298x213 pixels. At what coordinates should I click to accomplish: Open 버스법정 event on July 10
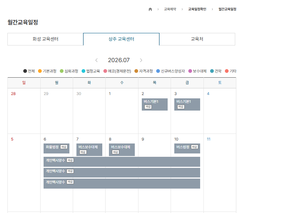point(187,148)
